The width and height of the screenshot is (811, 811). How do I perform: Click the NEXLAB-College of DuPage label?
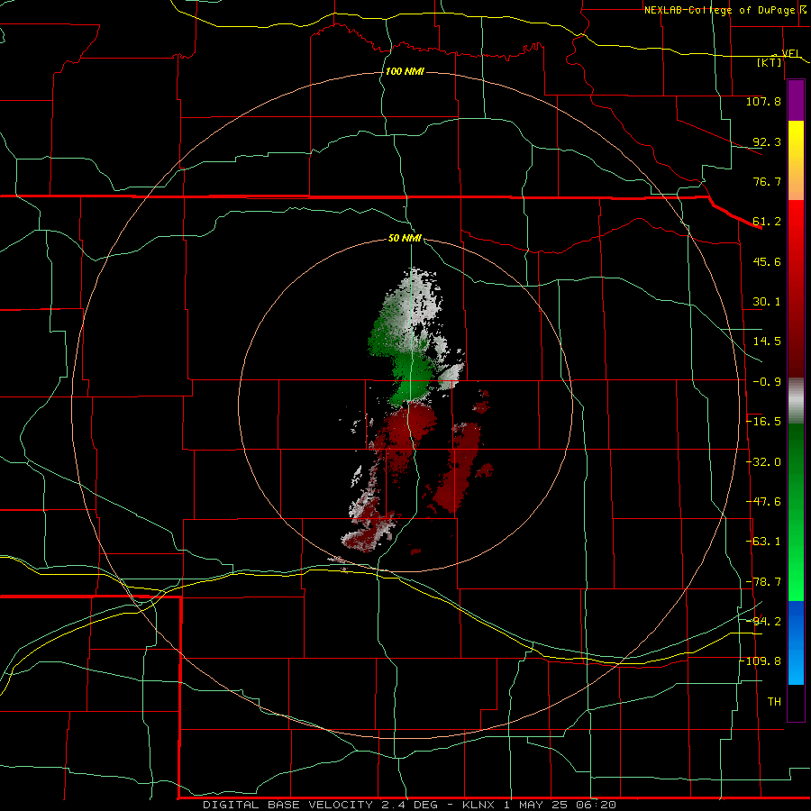[x=719, y=10]
